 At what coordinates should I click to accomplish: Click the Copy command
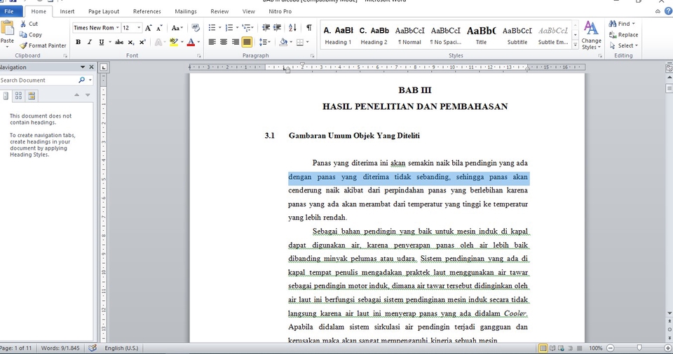[31, 35]
